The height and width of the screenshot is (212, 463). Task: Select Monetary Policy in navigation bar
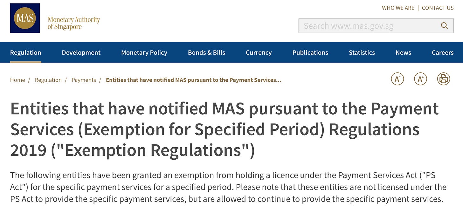[x=144, y=53]
